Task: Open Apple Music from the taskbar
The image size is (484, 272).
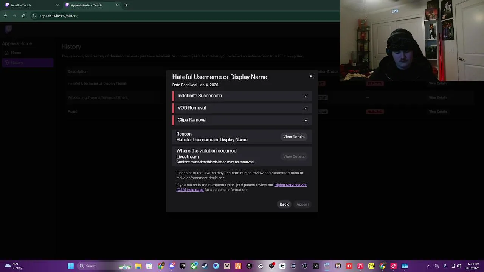Action: pos(360,266)
